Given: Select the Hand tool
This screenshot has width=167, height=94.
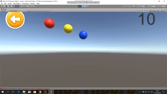Looking at the screenshot, I should point(3,6).
